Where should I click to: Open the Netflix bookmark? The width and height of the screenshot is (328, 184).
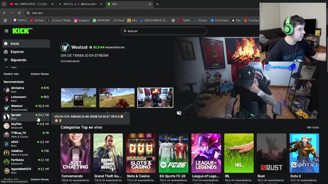coord(184,20)
